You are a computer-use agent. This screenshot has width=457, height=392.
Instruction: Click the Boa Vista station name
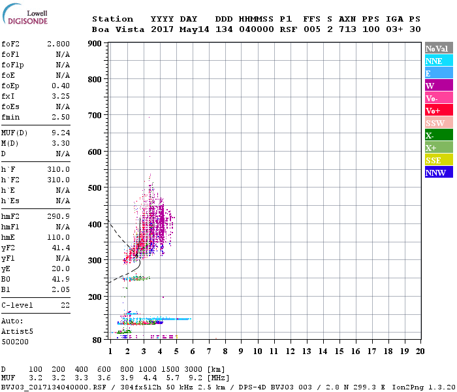[x=118, y=29]
